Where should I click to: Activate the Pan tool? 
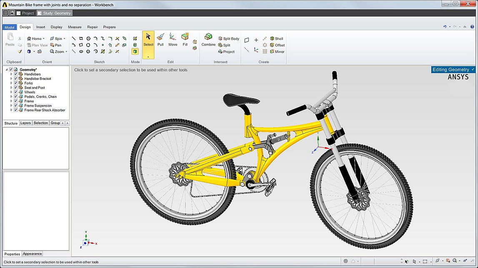tap(56, 45)
